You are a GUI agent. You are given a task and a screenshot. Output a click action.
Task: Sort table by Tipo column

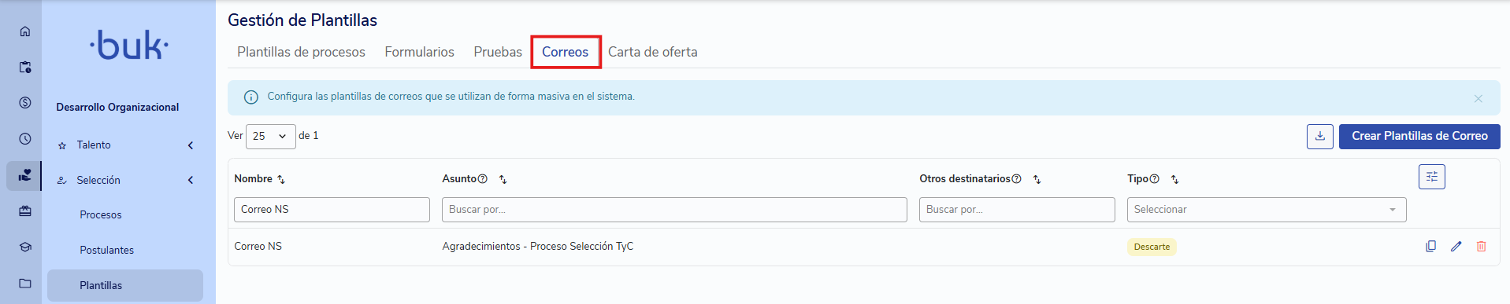[x=1175, y=180]
